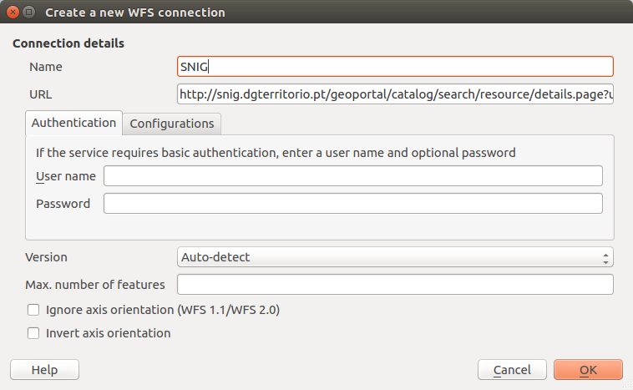Switch to the Authentication tab
The height and width of the screenshot is (390, 633).
(73, 123)
